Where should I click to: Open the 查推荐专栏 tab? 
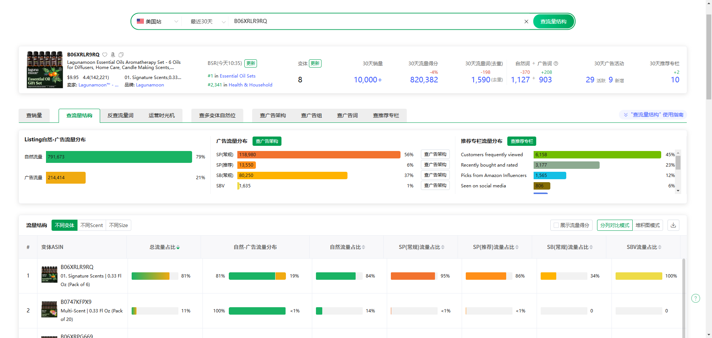tap(386, 115)
